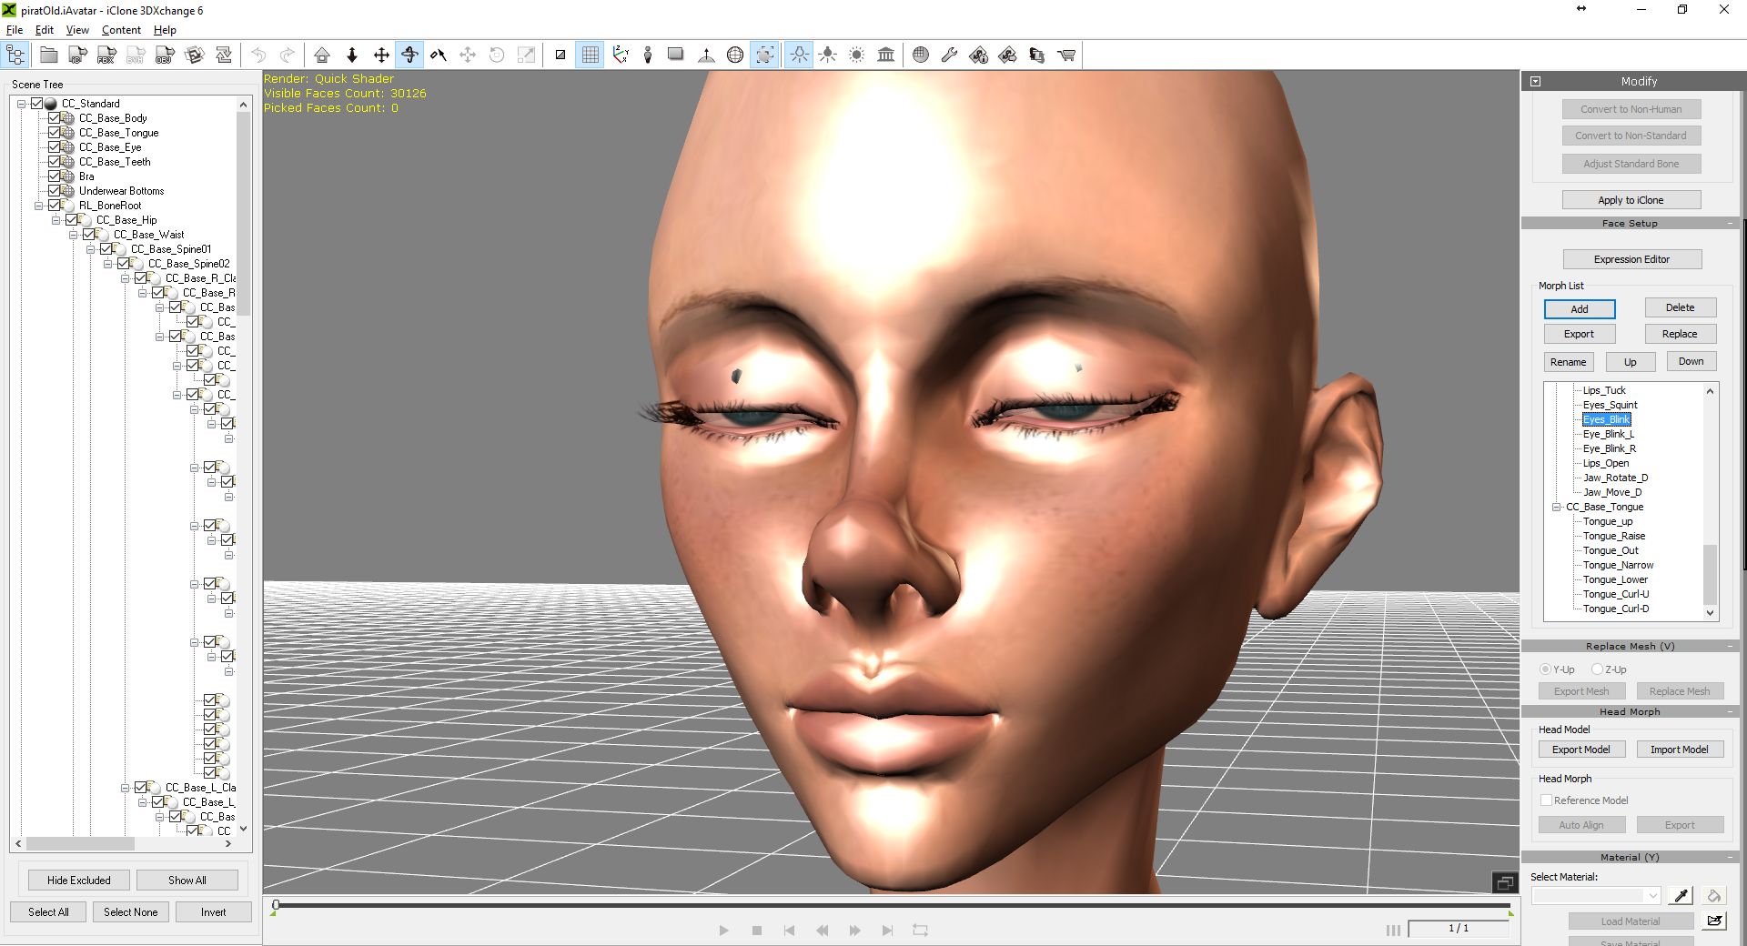This screenshot has height=946, width=1747.
Task: Click Apply to iClone button
Action: click(1631, 200)
